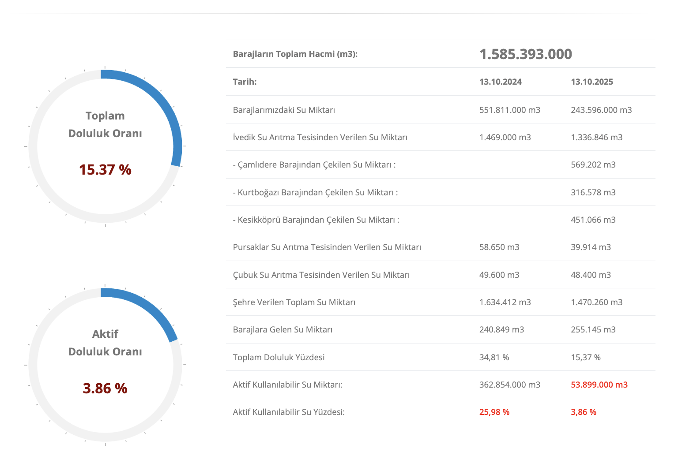The image size is (678, 463).
Task: Select the Kesikköprü Barajından Çekilen row label
Action: [316, 220]
